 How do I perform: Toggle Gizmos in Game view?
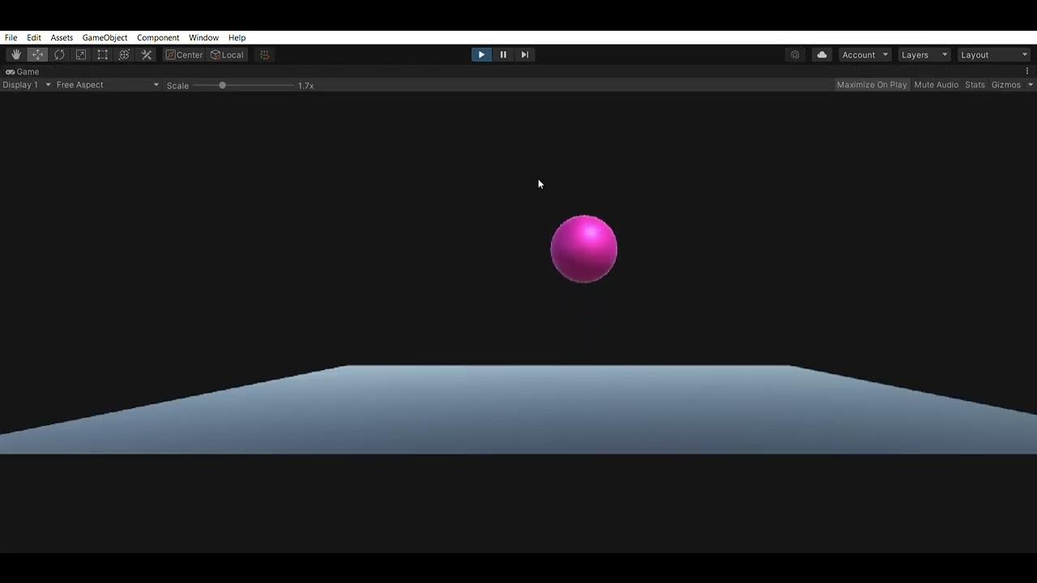coord(1006,85)
